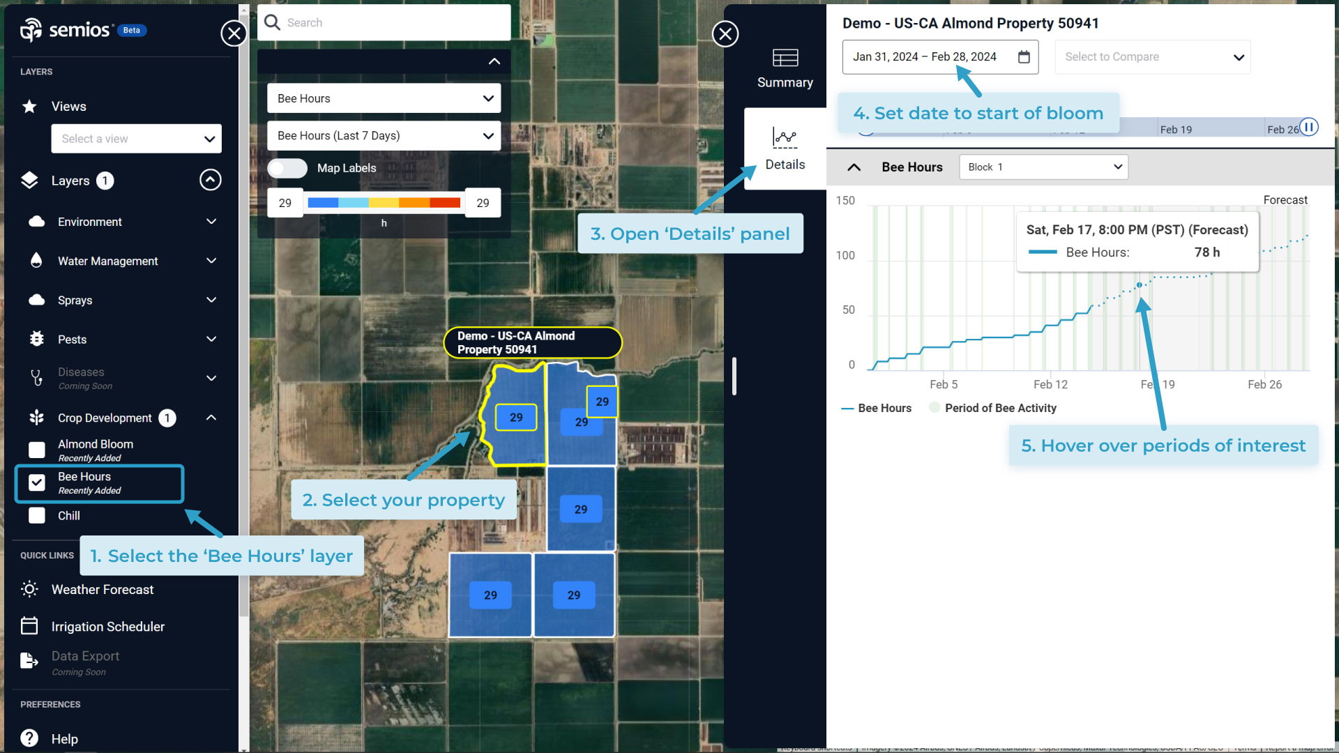Click the Irrigation Scheduler calendar icon
Viewport: 1339px width, 753px height.
coord(29,625)
